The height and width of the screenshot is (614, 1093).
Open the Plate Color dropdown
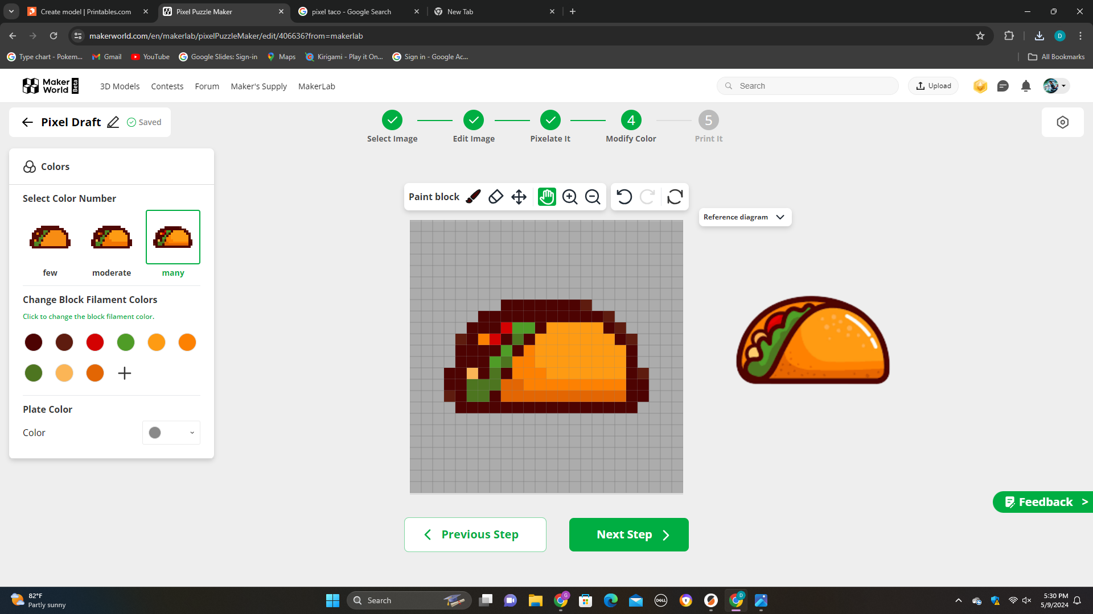point(170,433)
